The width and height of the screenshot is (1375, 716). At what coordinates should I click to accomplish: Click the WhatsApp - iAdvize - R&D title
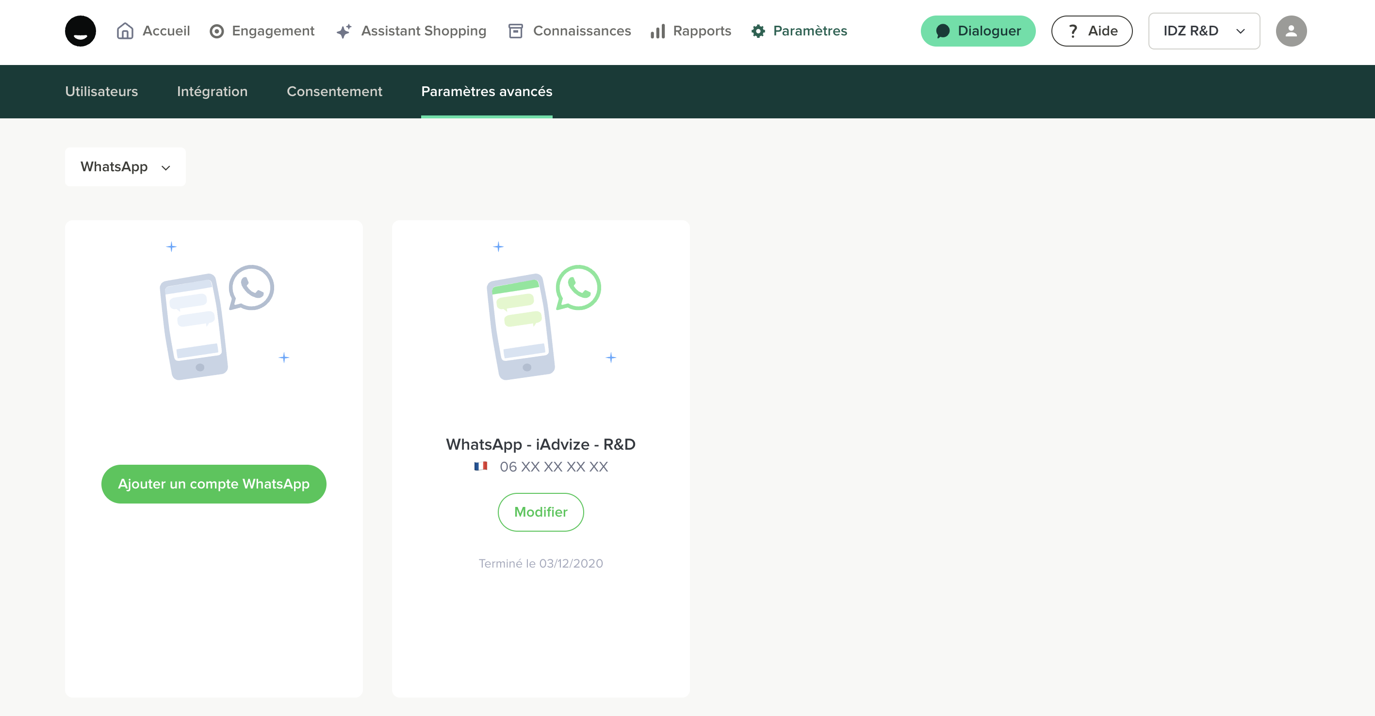540,444
